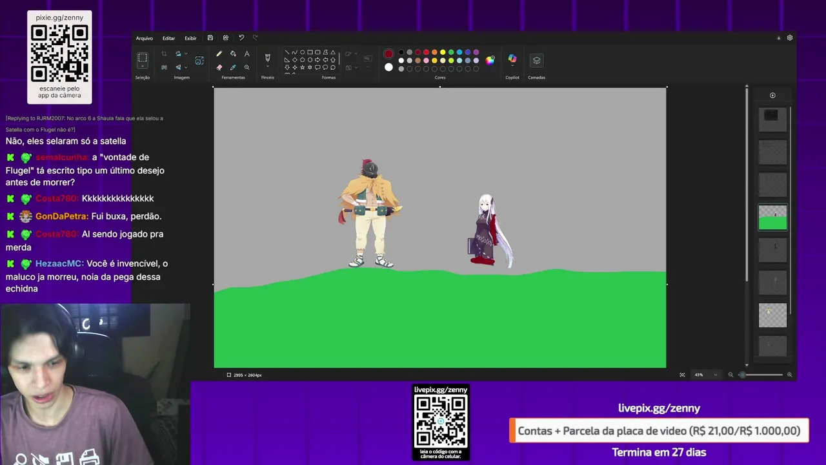Select the topmost dark layer thumbnail
This screenshot has width=826, height=465.
772,120
